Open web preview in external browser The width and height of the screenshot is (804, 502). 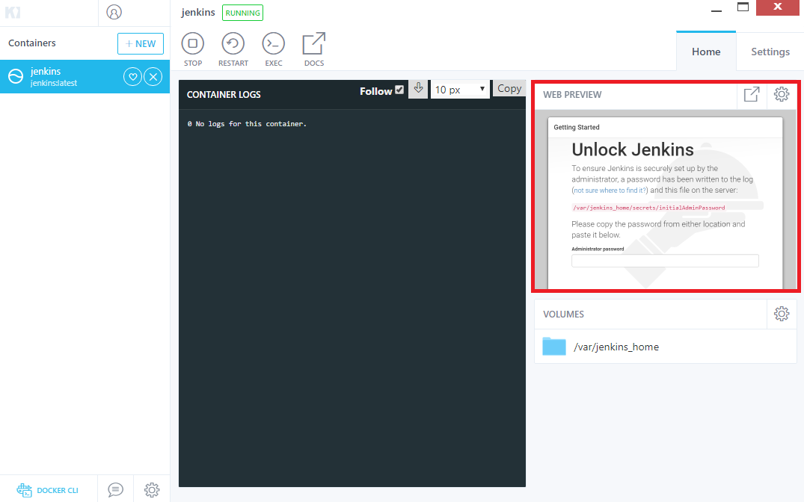click(752, 94)
